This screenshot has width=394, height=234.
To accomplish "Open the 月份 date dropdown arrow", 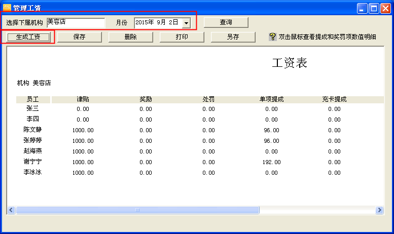I will [x=186, y=23].
